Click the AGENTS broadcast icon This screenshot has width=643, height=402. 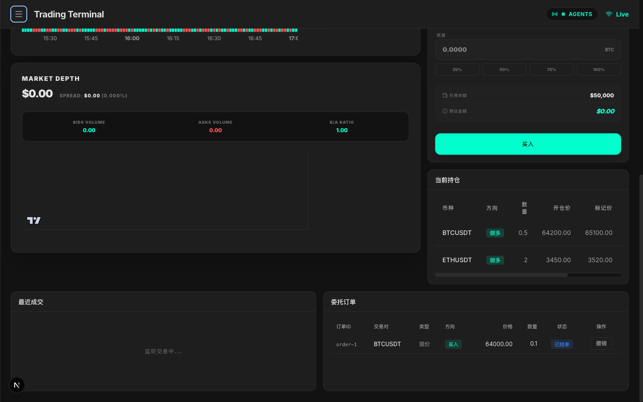pyautogui.click(x=555, y=14)
